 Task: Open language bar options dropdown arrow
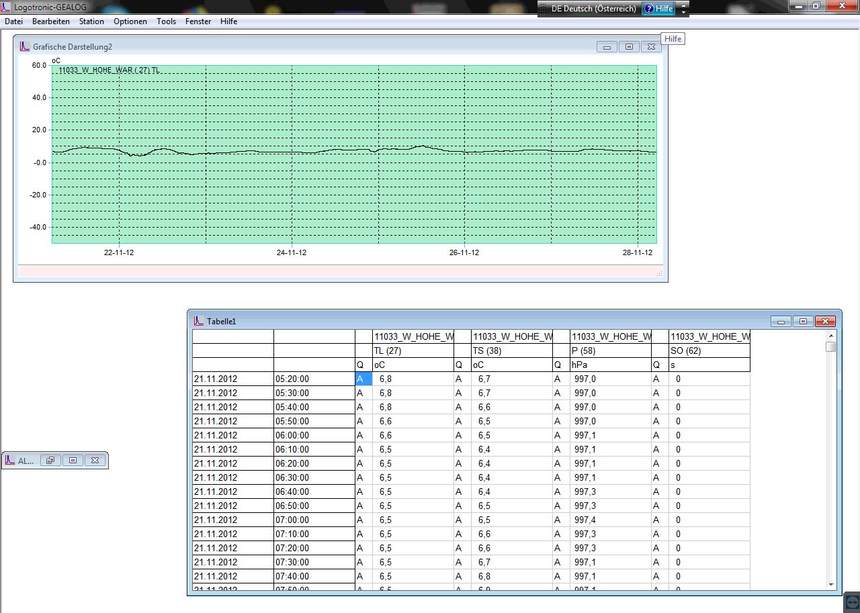coord(684,11)
